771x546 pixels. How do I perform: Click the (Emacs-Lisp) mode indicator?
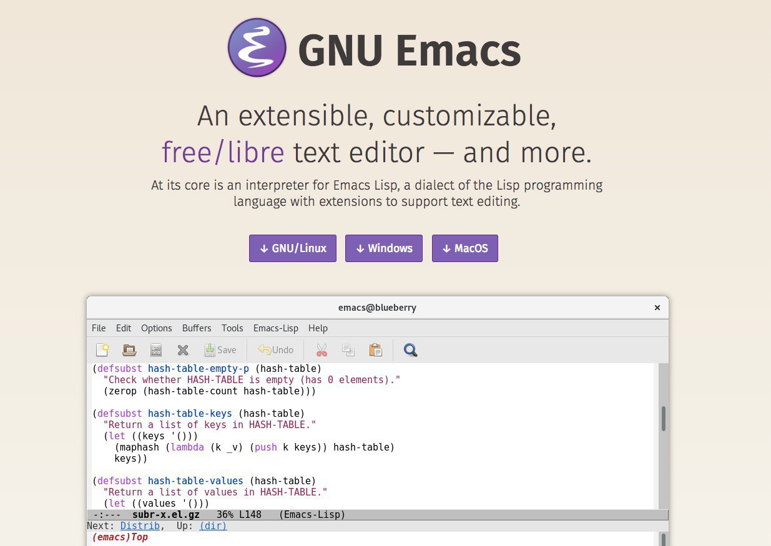pyautogui.click(x=312, y=515)
